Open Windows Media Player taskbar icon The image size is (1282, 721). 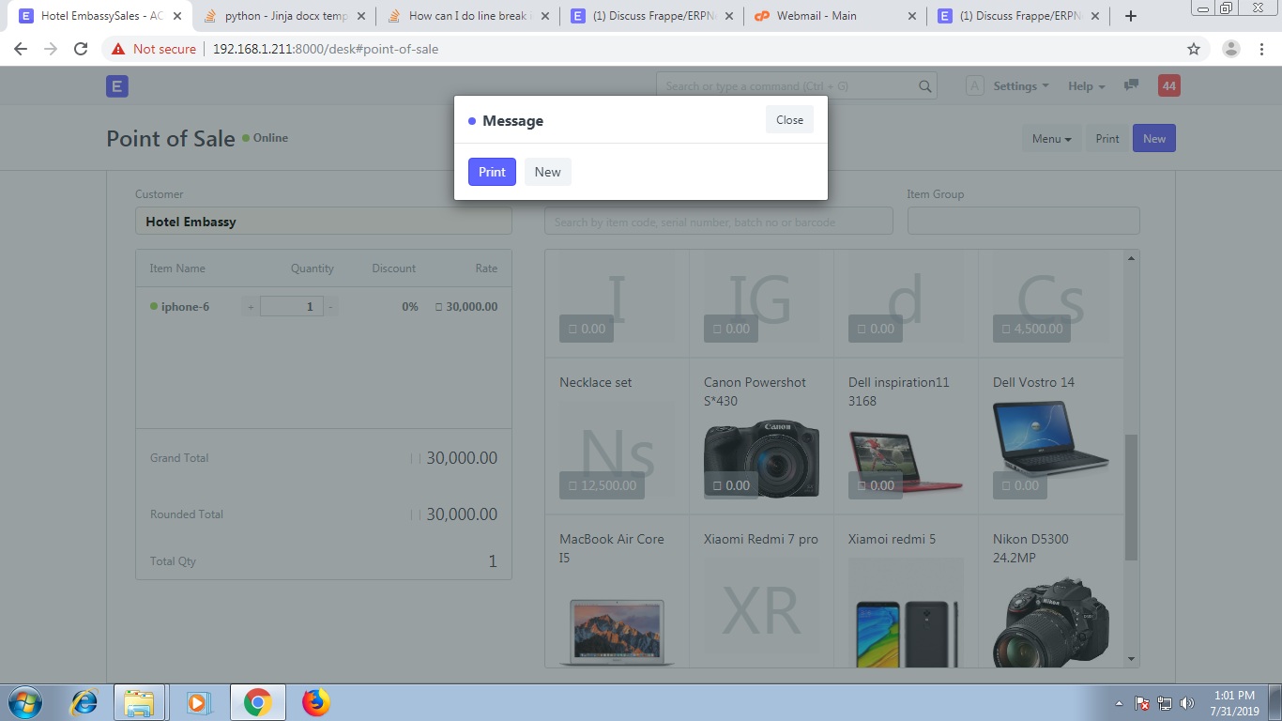click(x=198, y=702)
